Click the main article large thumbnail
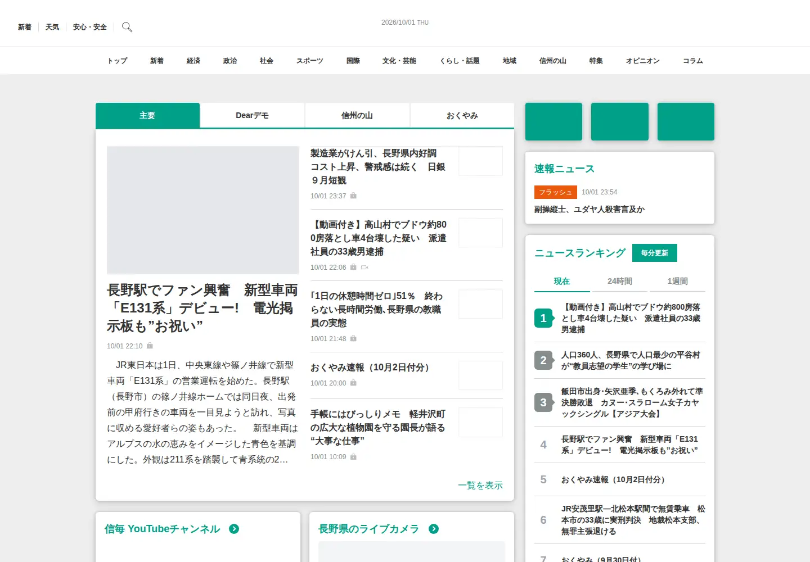Screen dimensions: 810x562 (203, 210)
